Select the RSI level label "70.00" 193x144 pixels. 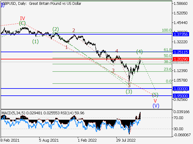click(178, 118)
